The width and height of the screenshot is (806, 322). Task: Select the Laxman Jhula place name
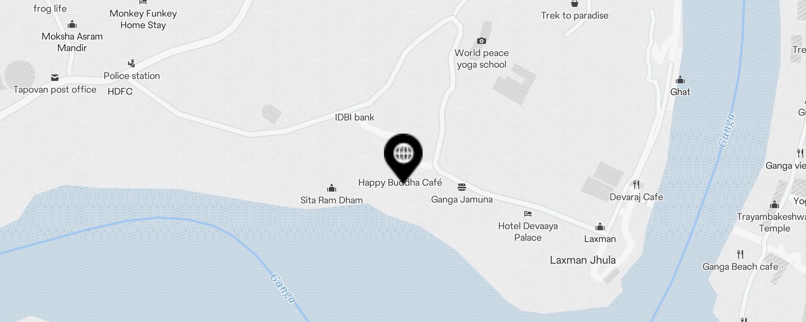(x=583, y=260)
